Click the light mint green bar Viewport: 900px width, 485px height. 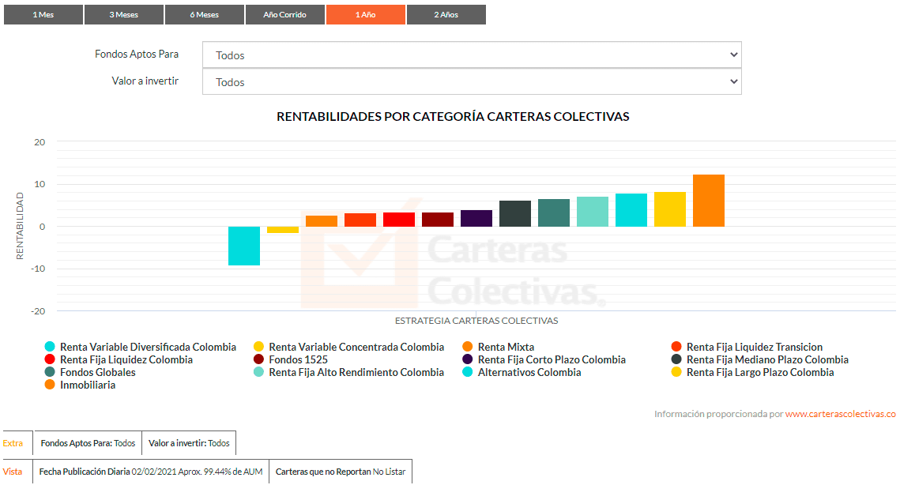click(x=593, y=212)
